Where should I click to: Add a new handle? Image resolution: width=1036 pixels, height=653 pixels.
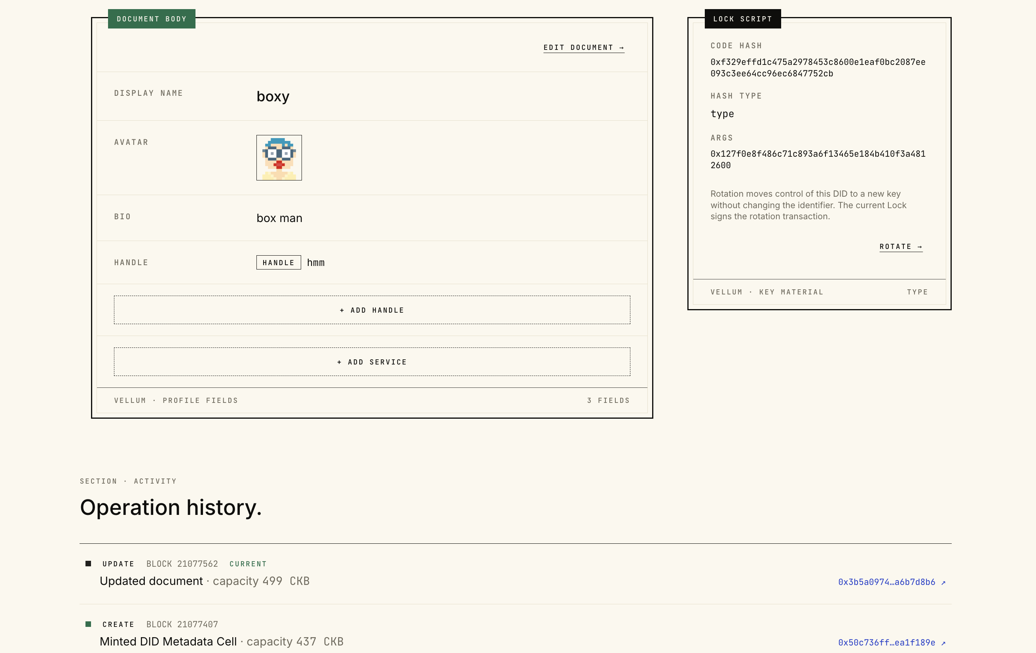(372, 310)
